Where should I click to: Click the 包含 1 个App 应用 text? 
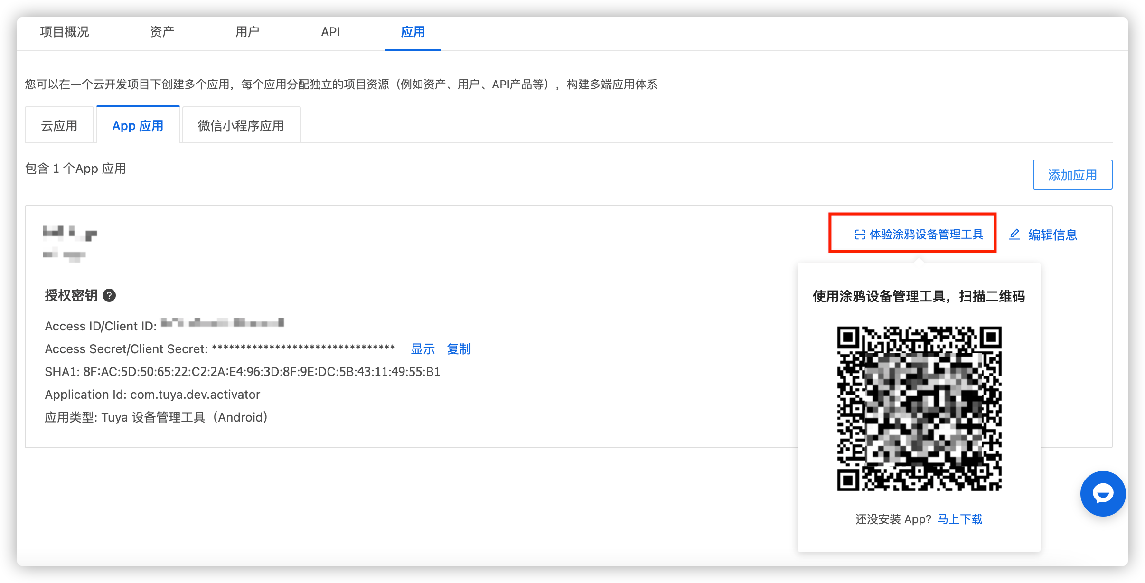pos(75,169)
